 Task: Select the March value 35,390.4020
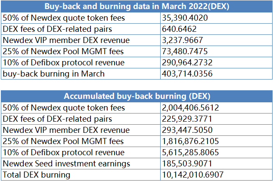[x=185, y=18]
